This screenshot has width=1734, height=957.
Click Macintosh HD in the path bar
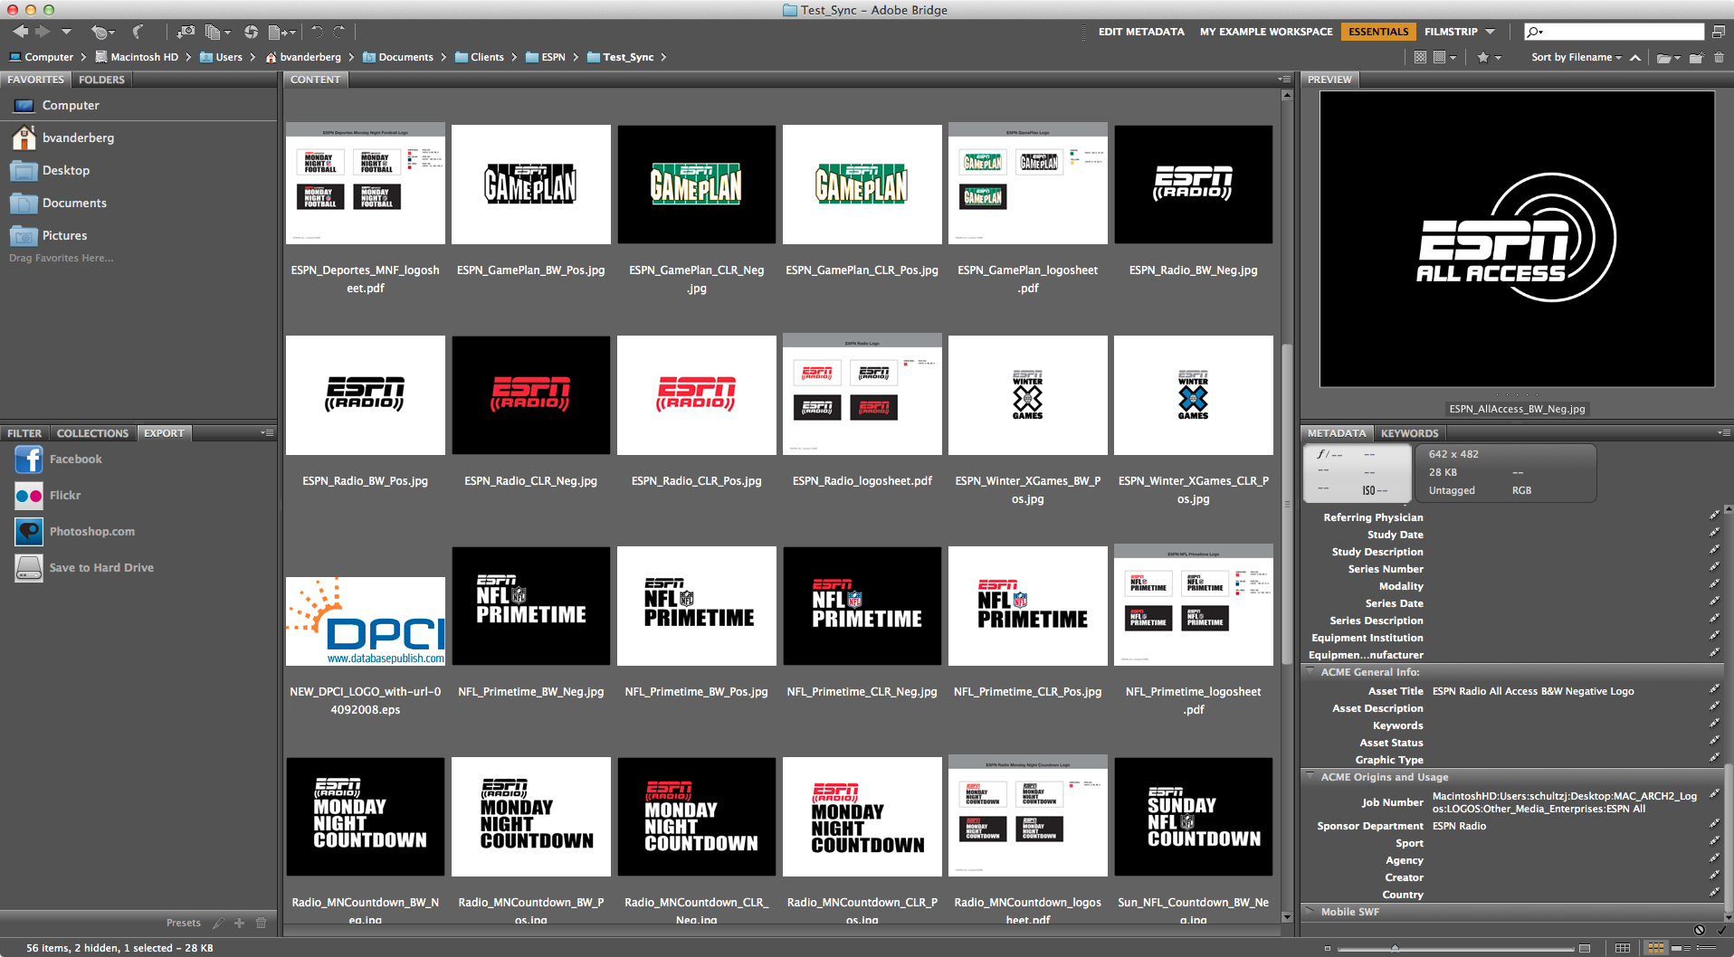point(137,57)
